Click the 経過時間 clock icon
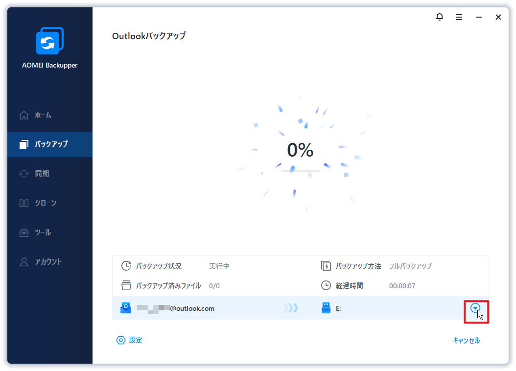Viewport: 516px width, 371px height. (x=326, y=285)
